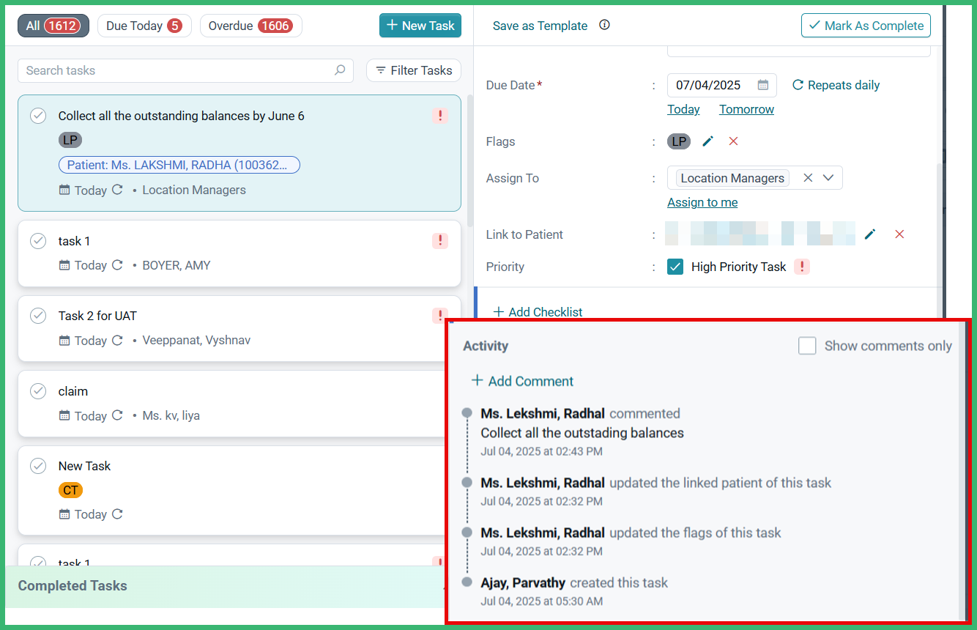Click the info icon beside Save as Template
This screenshot has height=630, width=977.
pyautogui.click(x=604, y=25)
